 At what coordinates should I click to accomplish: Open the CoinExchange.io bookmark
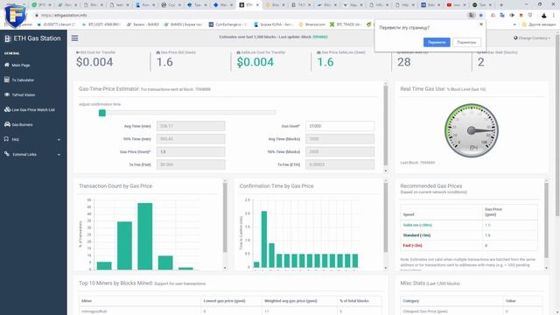pyautogui.click(x=228, y=24)
